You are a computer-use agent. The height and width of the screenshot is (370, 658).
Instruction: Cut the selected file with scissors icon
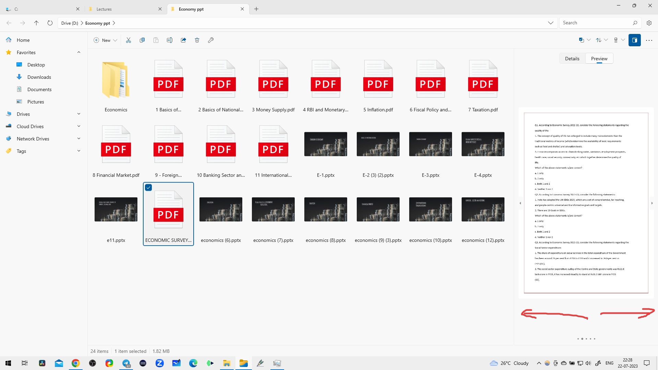(129, 40)
